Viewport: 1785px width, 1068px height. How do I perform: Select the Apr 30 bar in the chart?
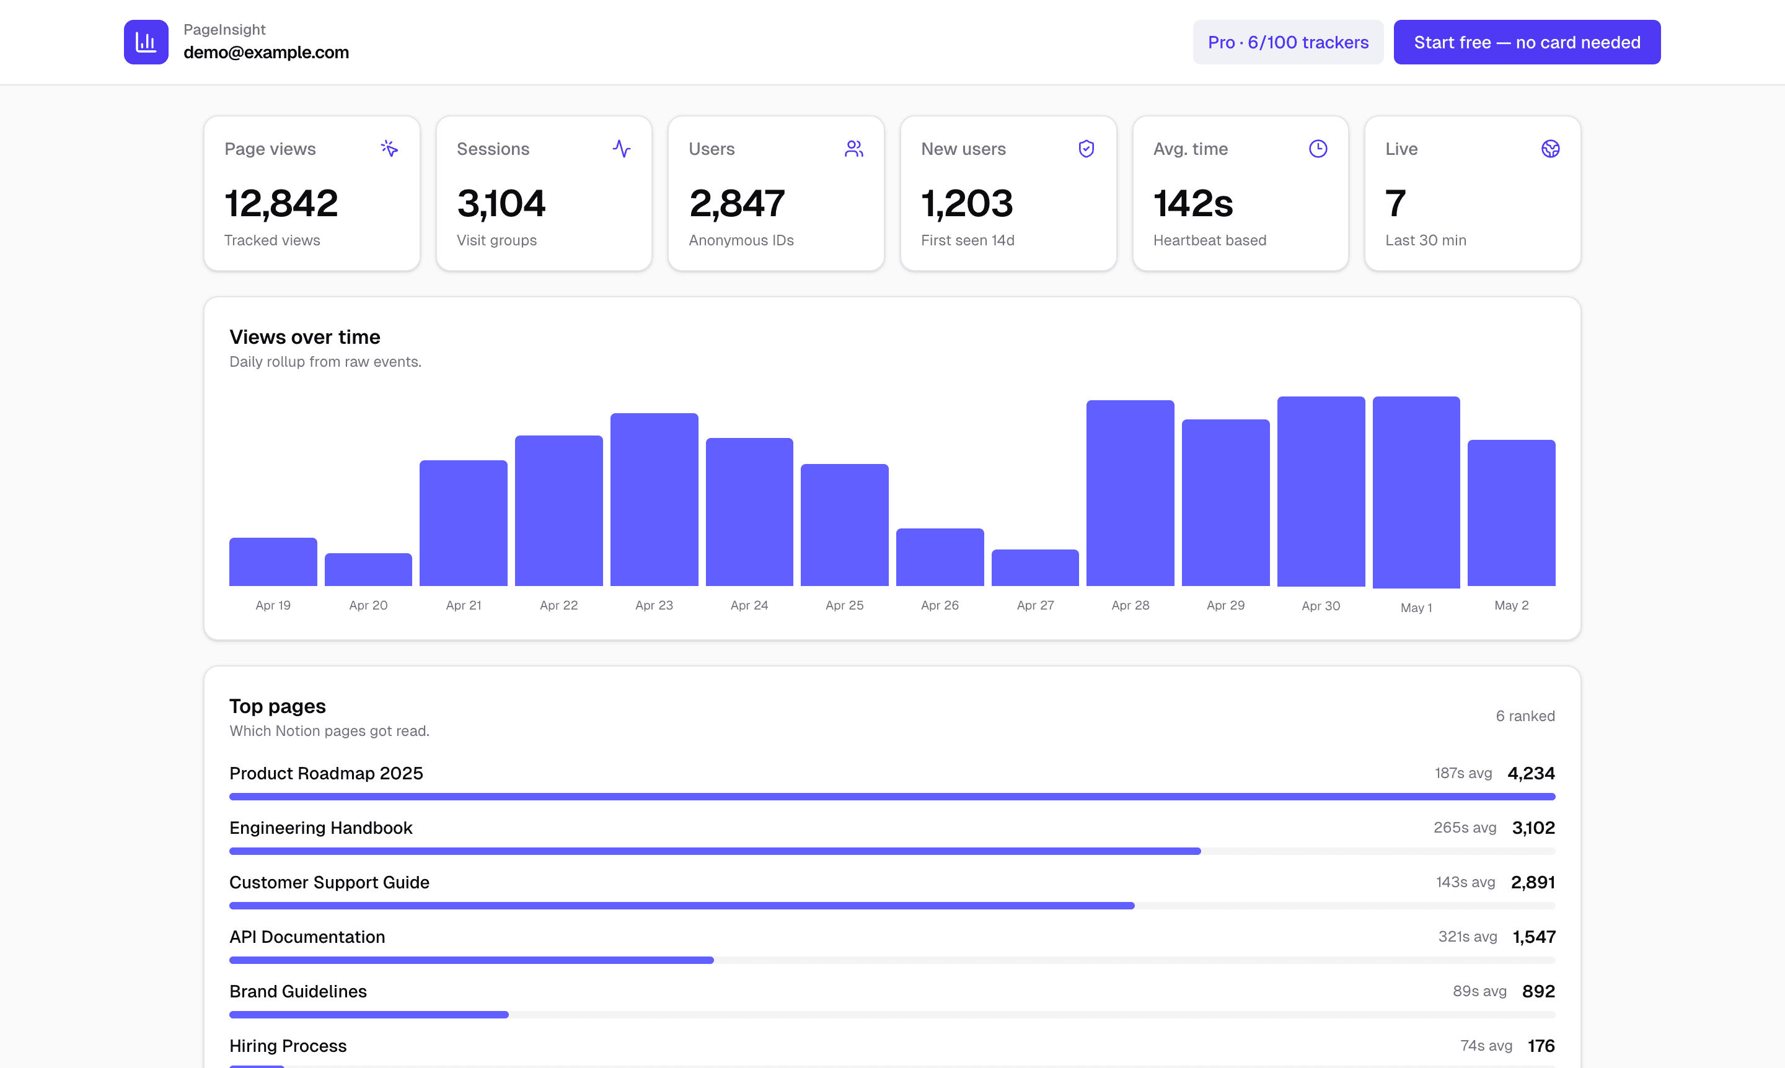1321,491
